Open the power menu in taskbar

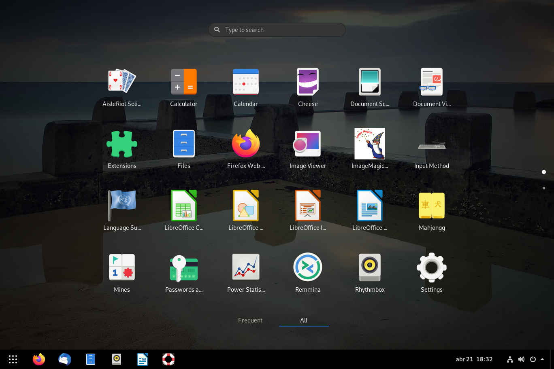[533, 359]
